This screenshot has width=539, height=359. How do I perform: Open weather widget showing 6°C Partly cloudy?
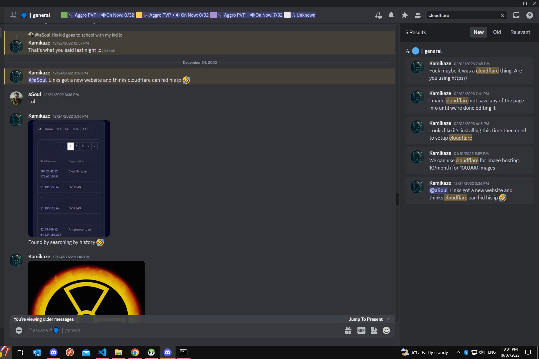pos(425,352)
